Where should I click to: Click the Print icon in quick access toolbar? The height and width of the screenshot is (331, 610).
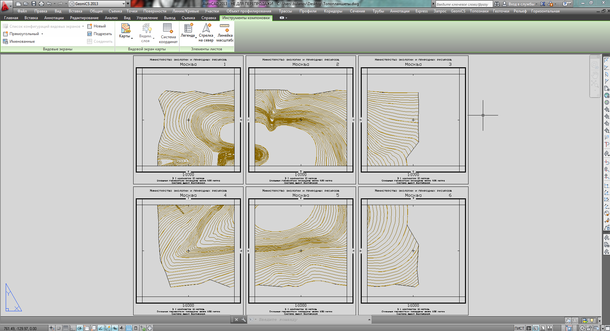(41, 4)
